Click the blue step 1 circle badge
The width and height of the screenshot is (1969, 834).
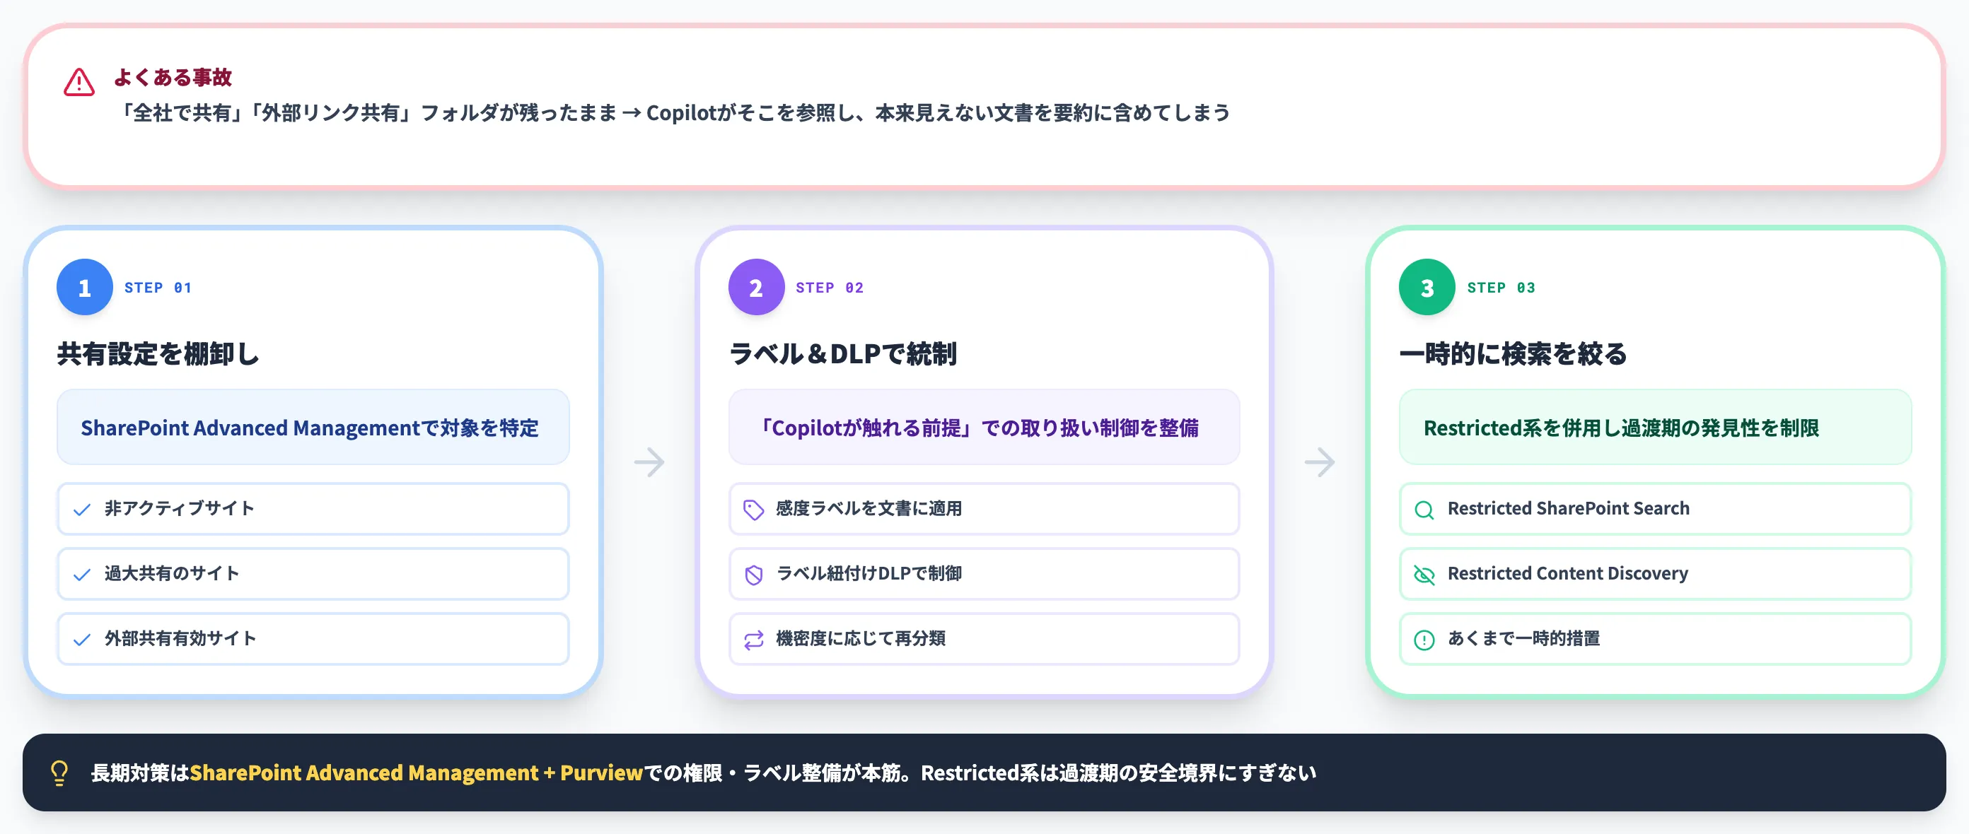coord(85,287)
